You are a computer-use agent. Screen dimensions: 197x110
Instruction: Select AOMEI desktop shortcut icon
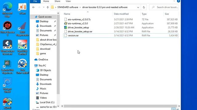click(7, 103)
